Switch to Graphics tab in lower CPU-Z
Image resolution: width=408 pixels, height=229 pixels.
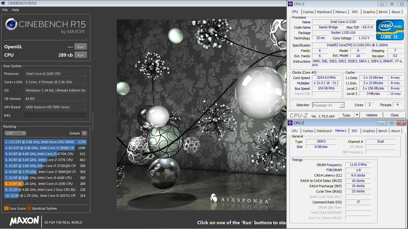tap(369, 131)
